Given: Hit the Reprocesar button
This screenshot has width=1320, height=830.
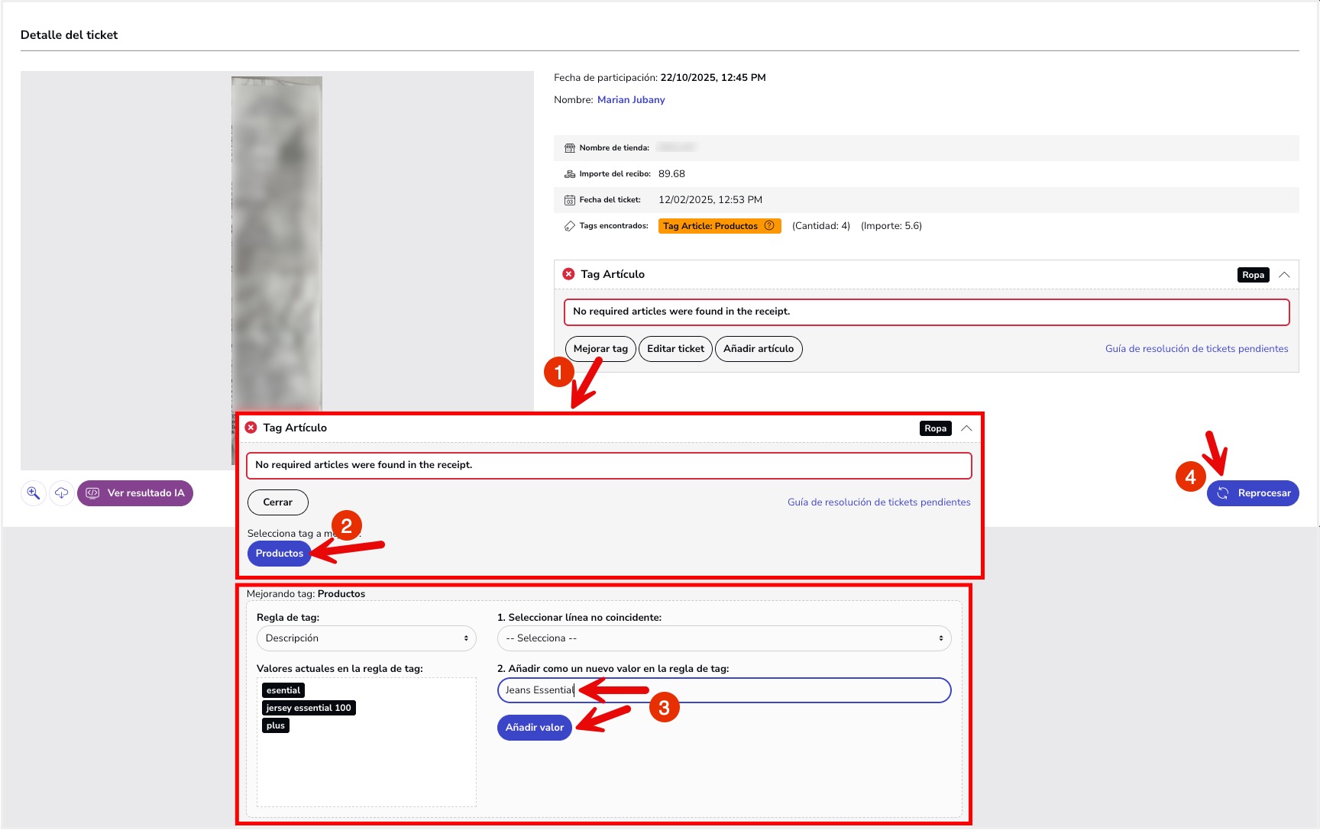Looking at the screenshot, I should click(1253, 493).
